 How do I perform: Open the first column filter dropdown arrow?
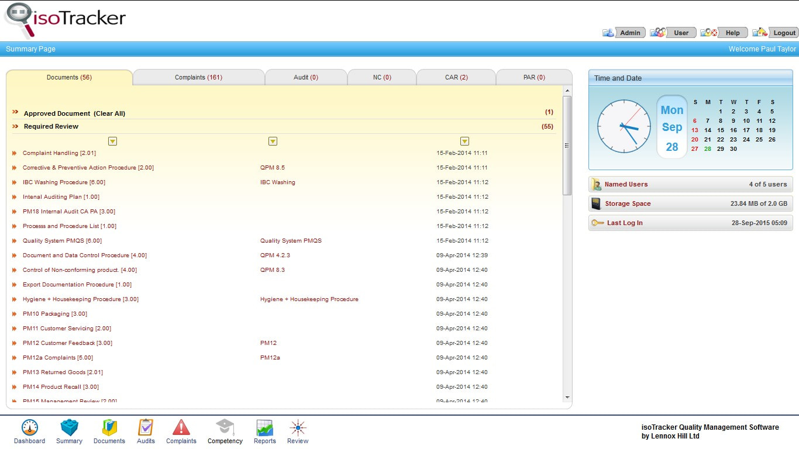coord(112,141)
